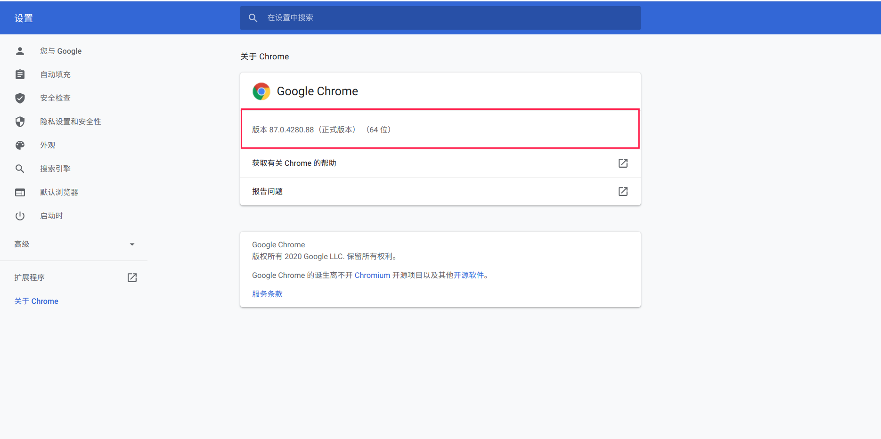Click the highlighted version number row

point(440,129)
